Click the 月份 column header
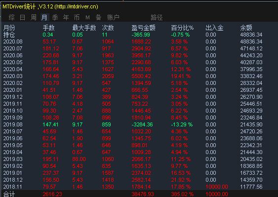The width and height of the screenshot is (278, 197). click(9, 28)
